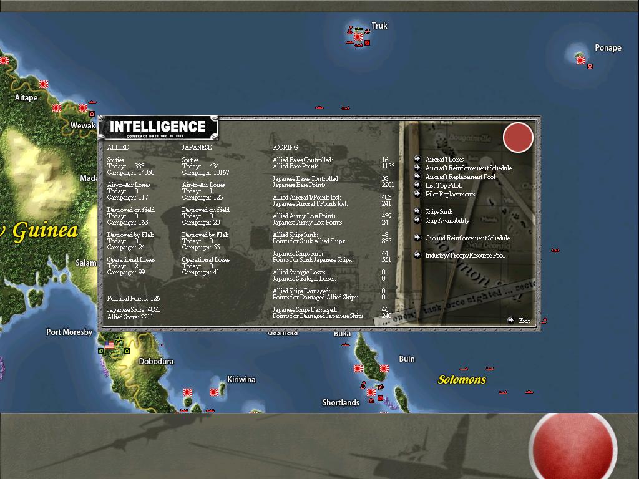Select the aircraft icon near Shortlands
639x479 pixels.
380,386
